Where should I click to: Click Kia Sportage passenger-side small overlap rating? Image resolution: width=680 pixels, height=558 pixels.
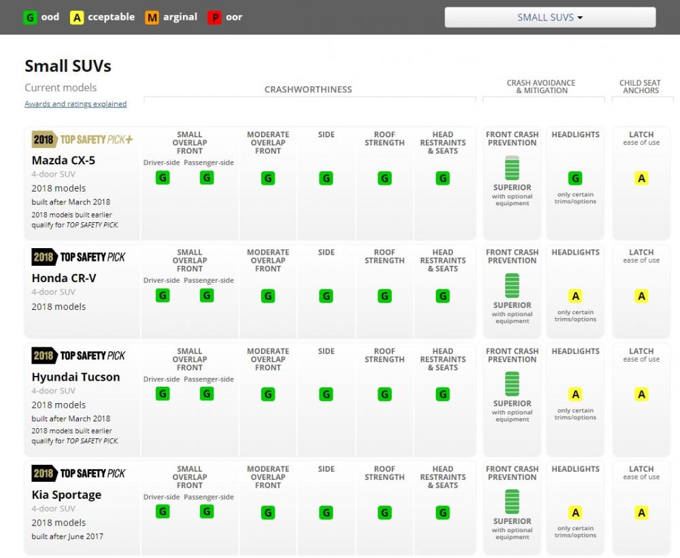pos(207,511)
